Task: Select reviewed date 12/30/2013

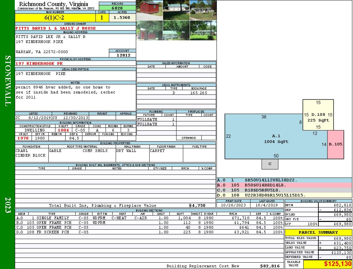Action: (76, 118)
